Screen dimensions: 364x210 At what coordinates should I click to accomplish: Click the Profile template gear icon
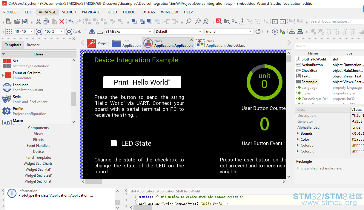click(x=7, y=111)
